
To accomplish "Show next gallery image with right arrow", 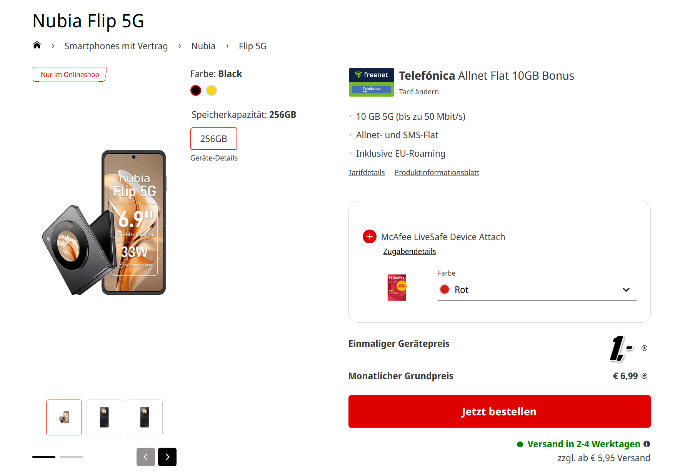I will point(167,457).
